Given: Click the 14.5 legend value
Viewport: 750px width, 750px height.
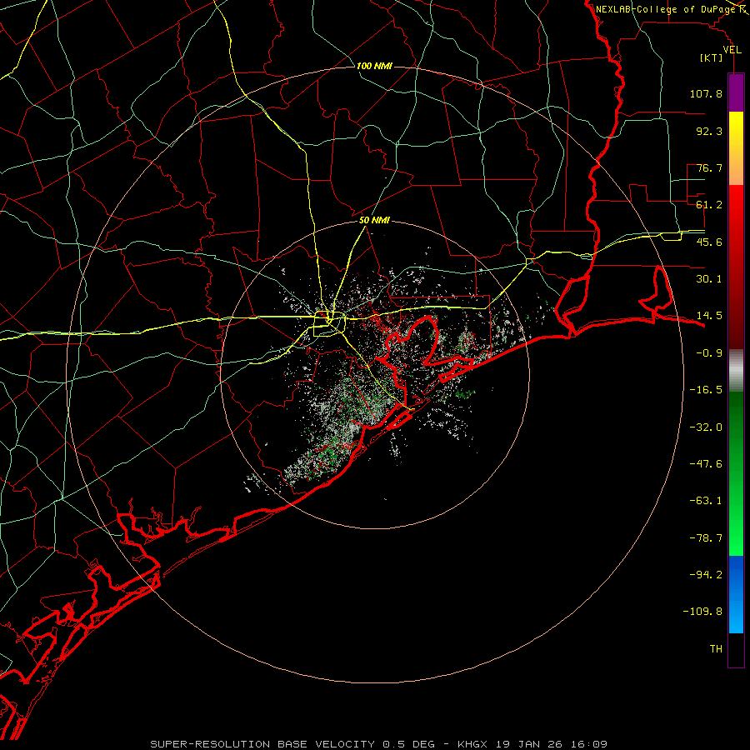Looking at the screenshot, I should (x=709, y=316).
